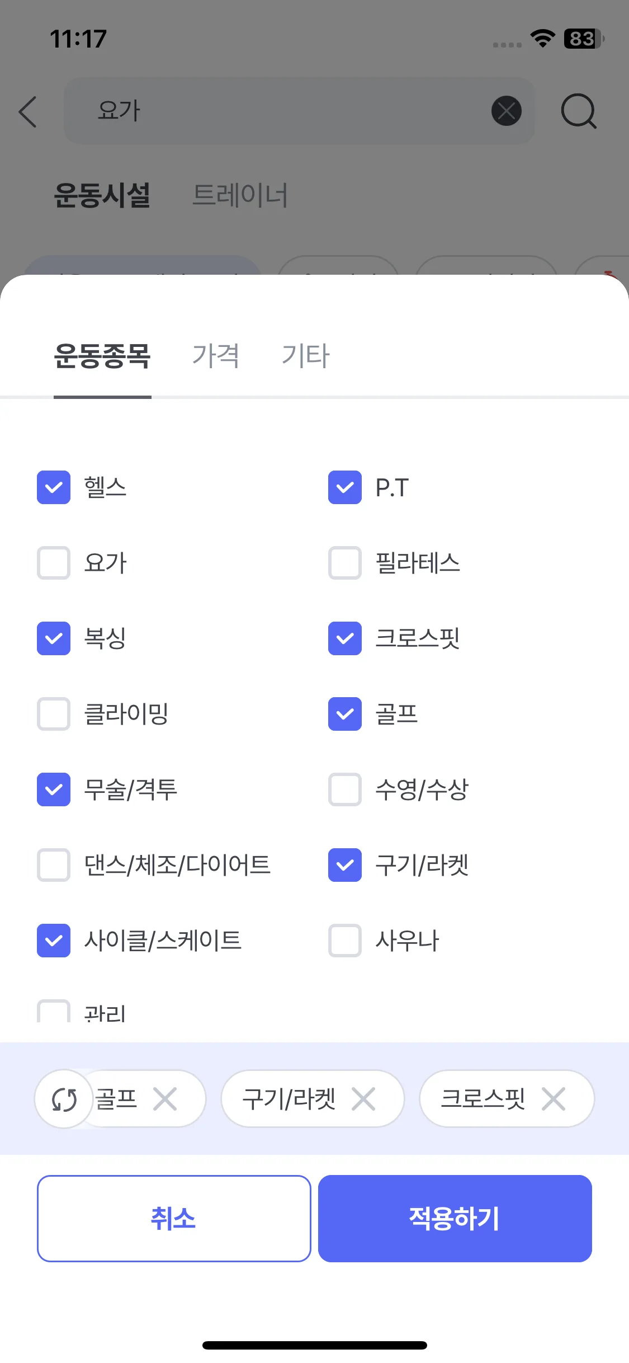Open the 기타 tab

coord(306,356)
